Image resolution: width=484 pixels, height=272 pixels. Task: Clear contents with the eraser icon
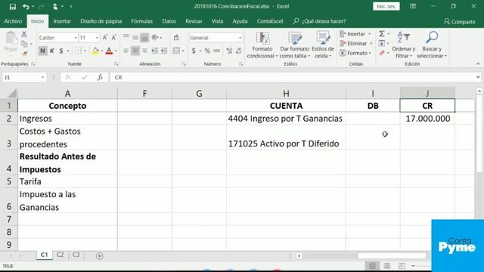tap(382, 53)
